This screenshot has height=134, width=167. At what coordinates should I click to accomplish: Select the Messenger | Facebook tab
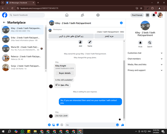(20, 3)
